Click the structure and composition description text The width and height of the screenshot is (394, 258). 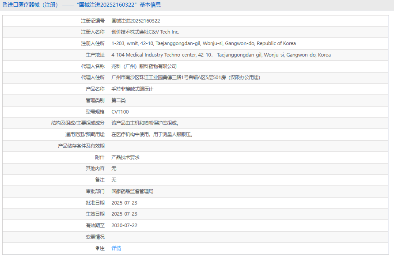tap(145, 123)
